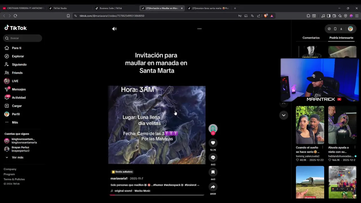This screenshot has height=203, width=361.
Task: Open the Program footer link
Action: 9,174
